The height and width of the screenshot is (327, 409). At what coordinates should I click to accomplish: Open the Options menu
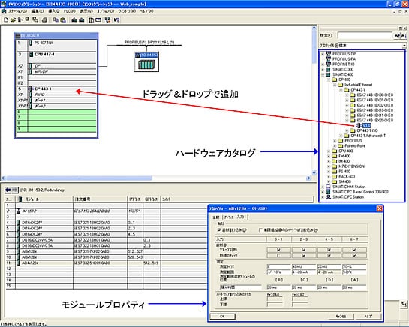pyautogui.click(x=106, y=11)
